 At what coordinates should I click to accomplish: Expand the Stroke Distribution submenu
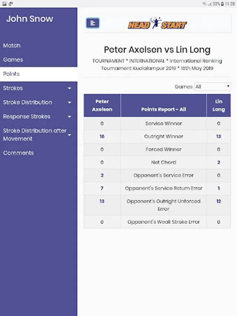point(69,103)
